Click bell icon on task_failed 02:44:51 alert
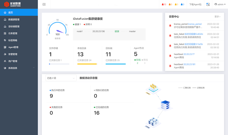228x135 pixels. [170, 36]
